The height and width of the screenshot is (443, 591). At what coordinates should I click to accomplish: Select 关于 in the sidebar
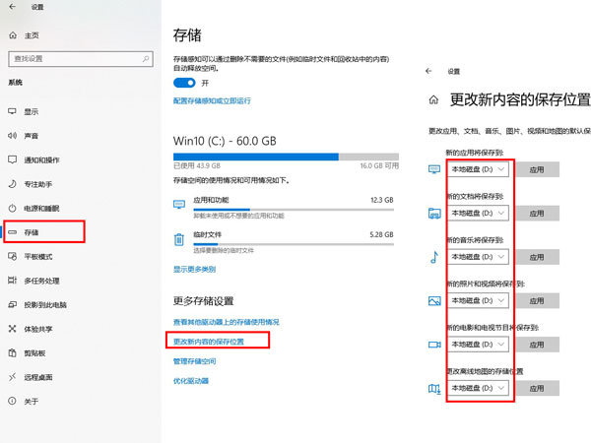pyautogui.click(x=32, y=402)
